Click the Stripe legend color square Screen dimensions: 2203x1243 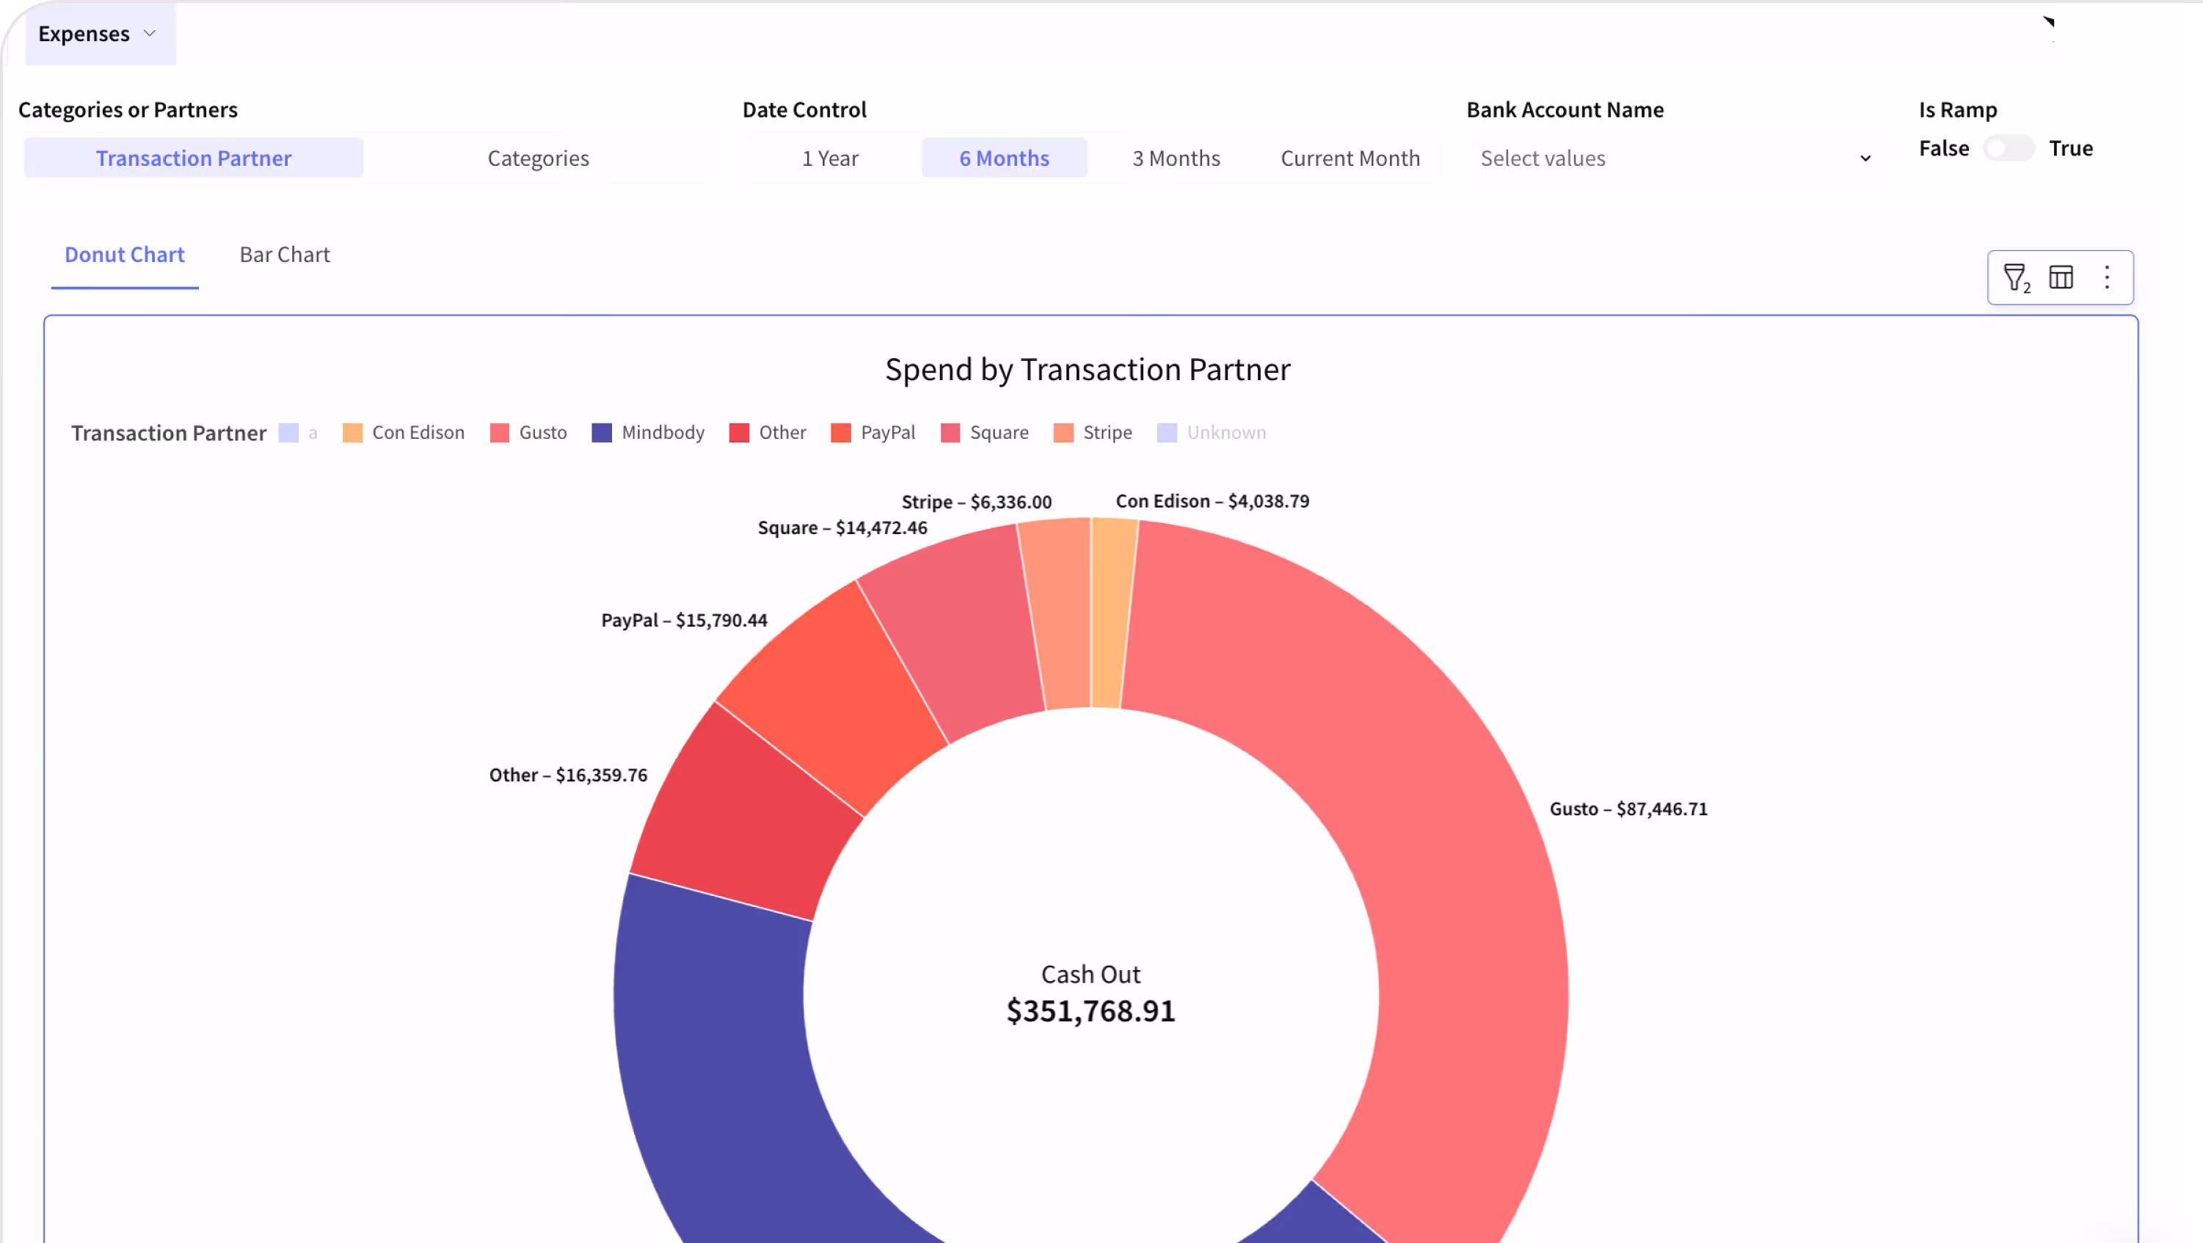coord(1063,433)
